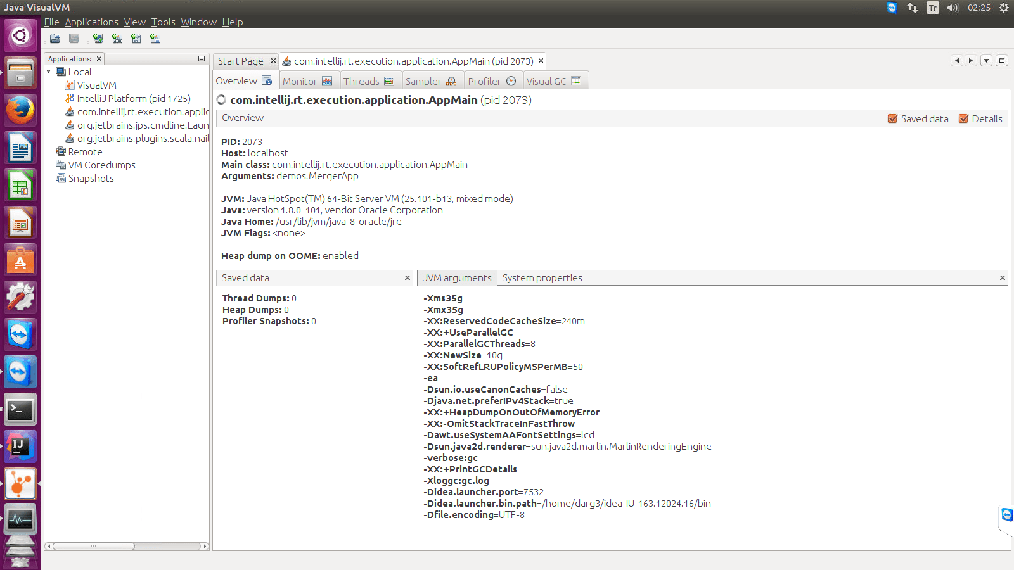Open Ubuntu Dash search button

20,35
